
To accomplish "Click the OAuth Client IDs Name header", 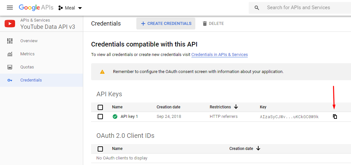I will click(117, 148).
